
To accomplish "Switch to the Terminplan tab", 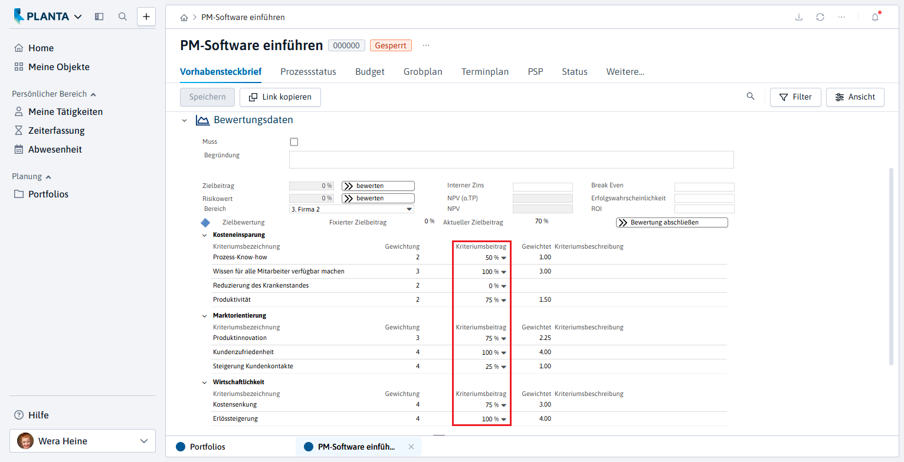I will (x=485, y=72).
